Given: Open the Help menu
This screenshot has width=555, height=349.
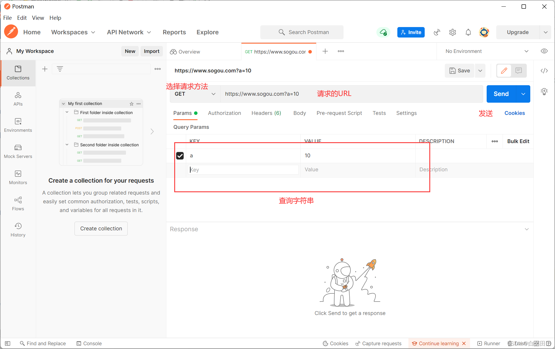Looking at the screenshot, I should click(x=55, y=18).
